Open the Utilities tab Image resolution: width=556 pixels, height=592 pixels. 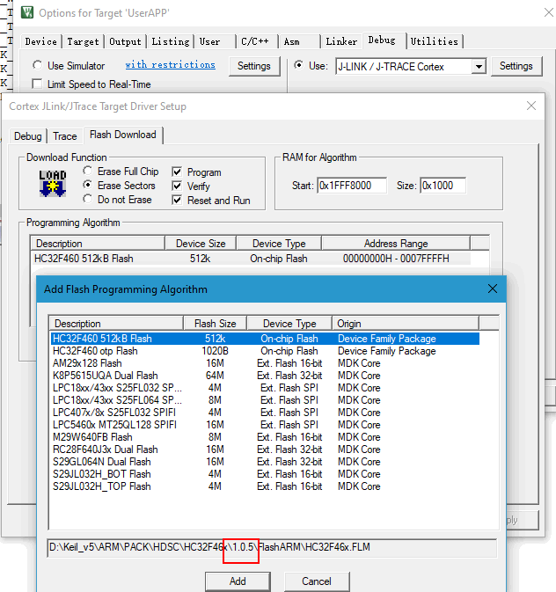435,41
